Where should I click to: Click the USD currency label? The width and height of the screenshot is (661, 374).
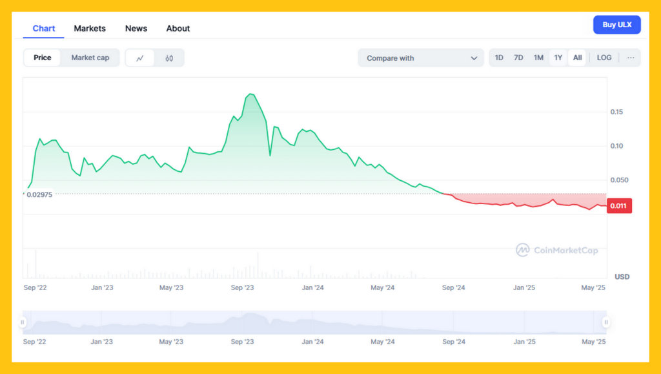point(622,276)
